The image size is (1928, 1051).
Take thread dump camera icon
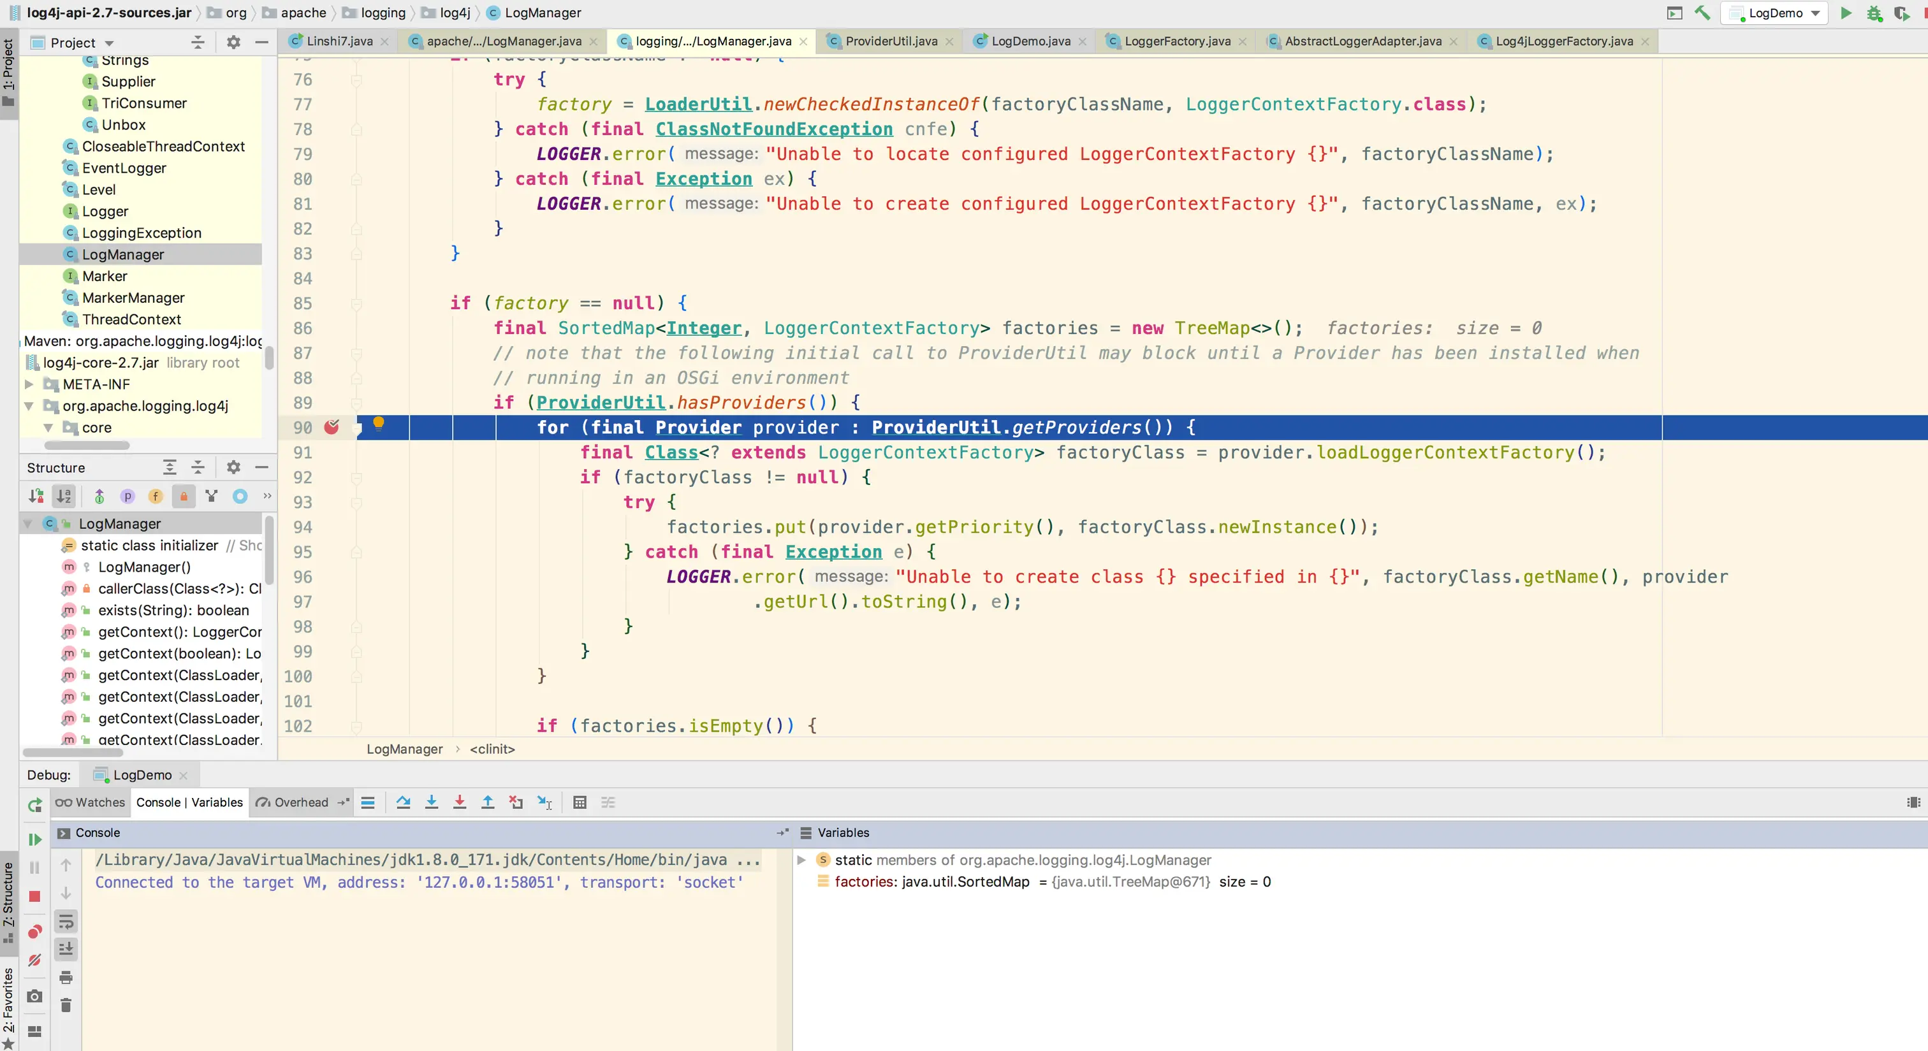pos(34,996)
